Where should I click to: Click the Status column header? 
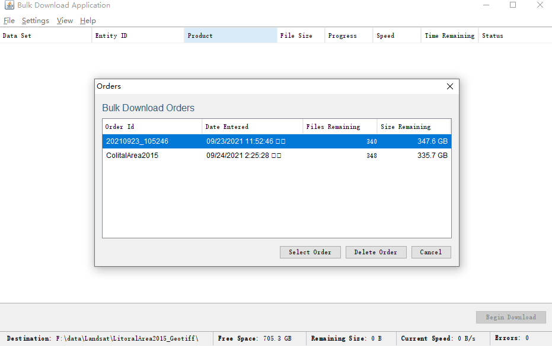pyautogui.click(x=515, y=35)
